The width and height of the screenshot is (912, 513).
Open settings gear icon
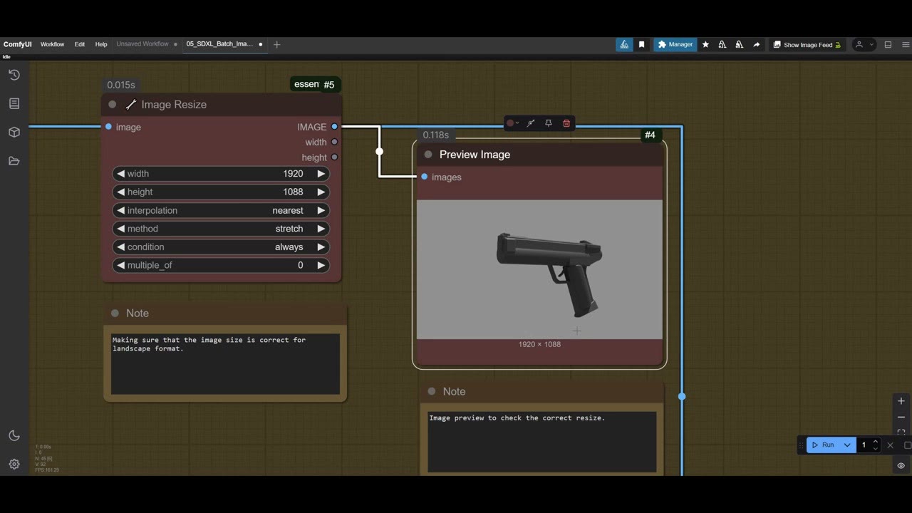pos(14,464)
